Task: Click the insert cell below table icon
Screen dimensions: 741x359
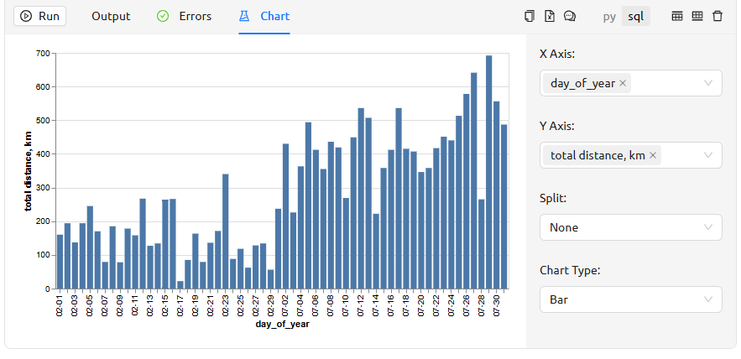Action: pyautogui.click(x=697, y=16)
